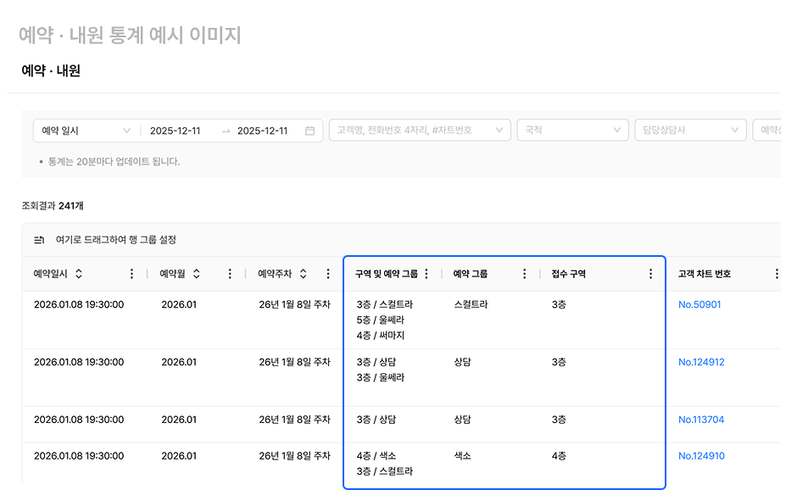Screen dimensions: 797x501
Task: Sort by 예약일시 arrows
Action: [79, 274]
